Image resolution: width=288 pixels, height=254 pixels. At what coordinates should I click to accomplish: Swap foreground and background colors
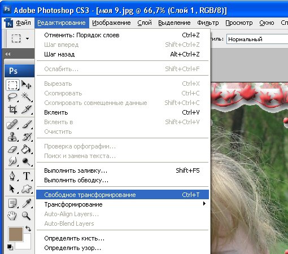[28, 229]
